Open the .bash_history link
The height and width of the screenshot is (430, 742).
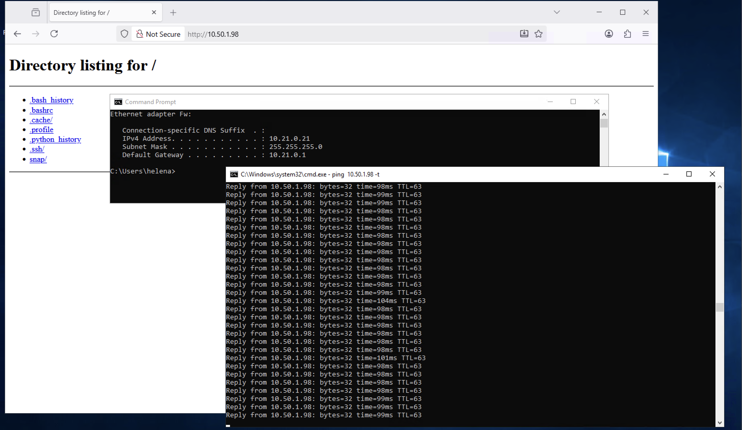[x=52, y=100]
